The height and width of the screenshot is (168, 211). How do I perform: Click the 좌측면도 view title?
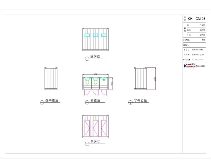tap(52, 100)
